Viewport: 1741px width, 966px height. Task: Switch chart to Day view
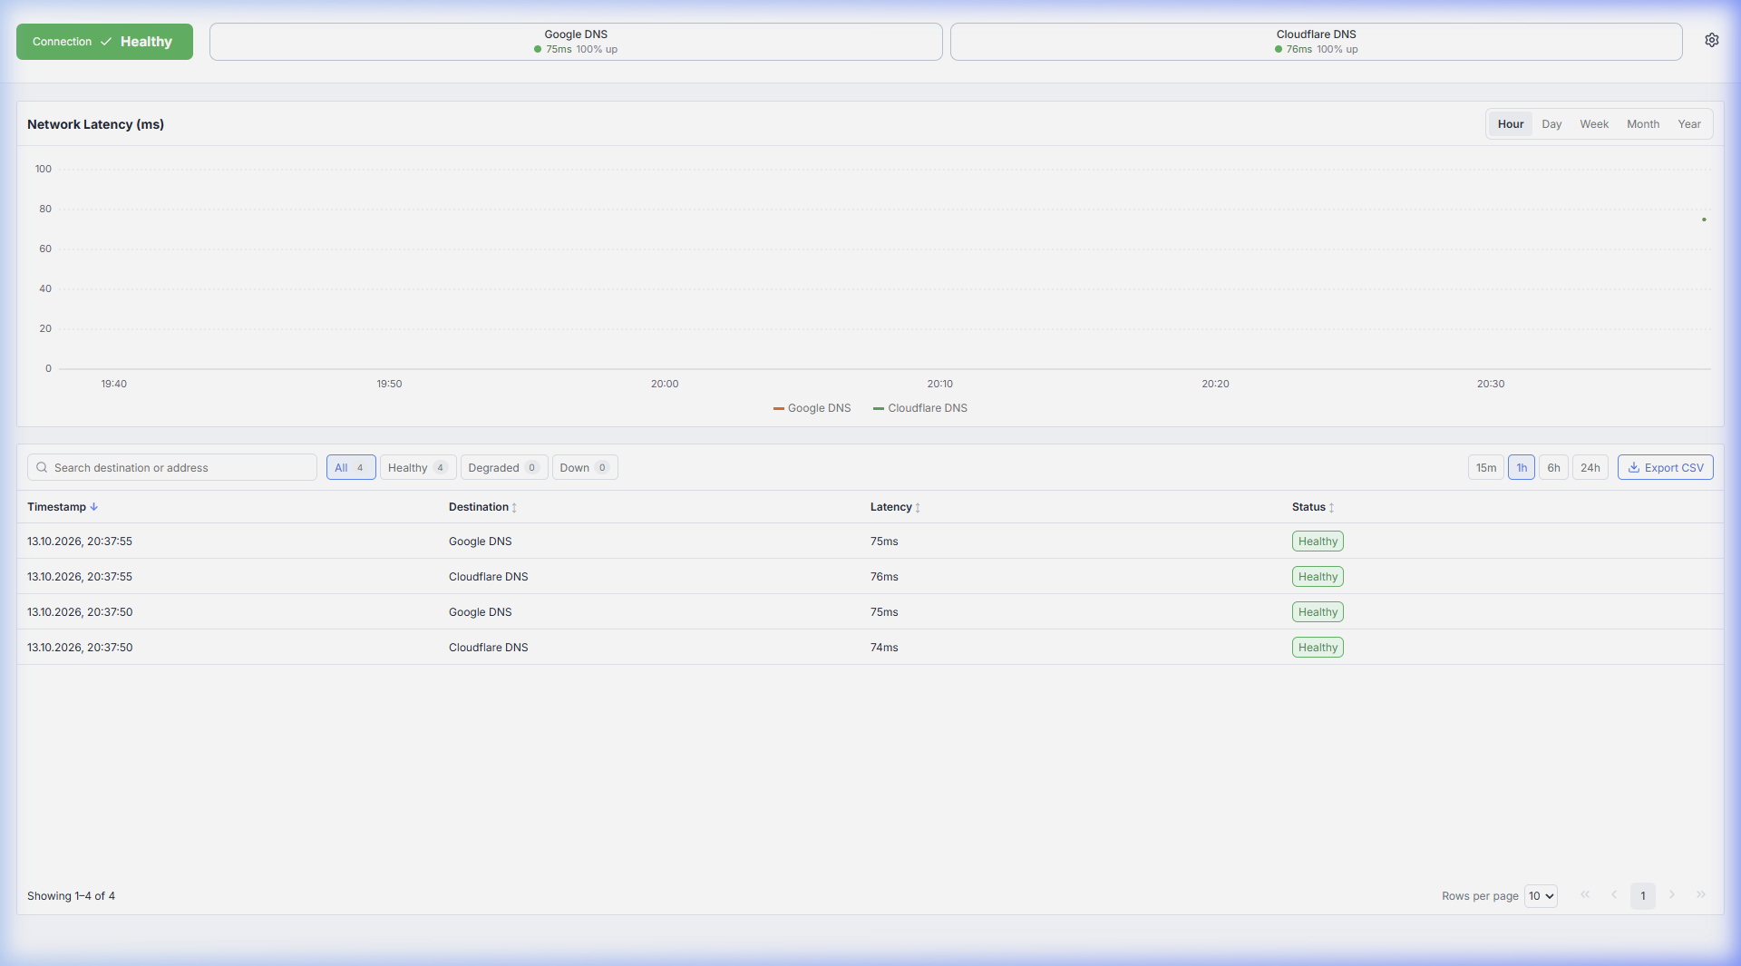coord(1551,124)
